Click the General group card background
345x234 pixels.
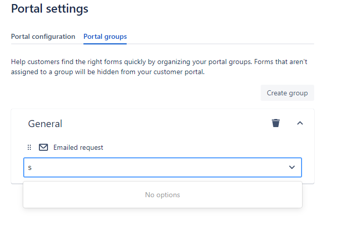pos(163,146)
